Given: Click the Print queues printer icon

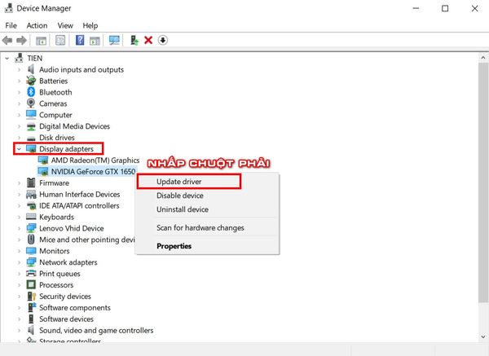Looking at the screenshot, I should [x=31, y=274].
